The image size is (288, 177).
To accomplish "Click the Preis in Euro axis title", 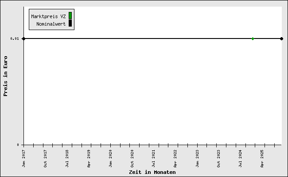I will pos(5,76).
